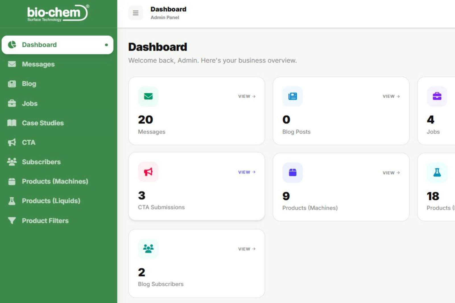The height and width of the screenshot is (303, 455).
Task: Open Product Filters in the sidebar
Action: coord(57,221)
